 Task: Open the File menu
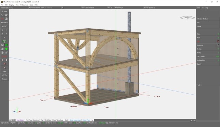(2, 5)
